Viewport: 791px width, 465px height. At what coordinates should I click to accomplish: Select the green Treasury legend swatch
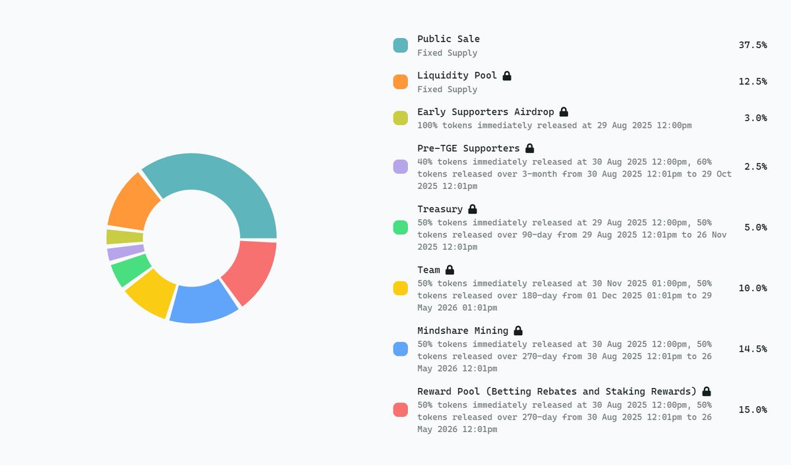[x=400, y=227]
